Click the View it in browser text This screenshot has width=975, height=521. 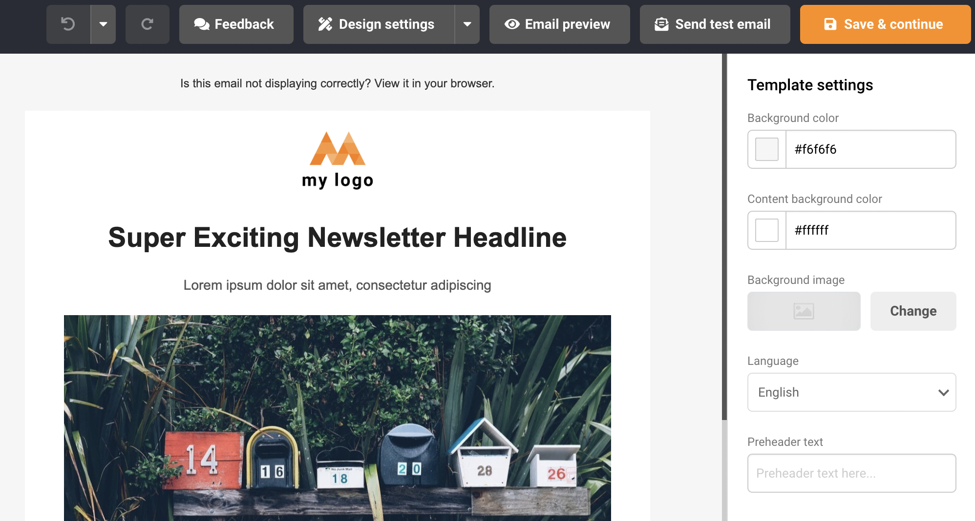click(x=434, y=83)
